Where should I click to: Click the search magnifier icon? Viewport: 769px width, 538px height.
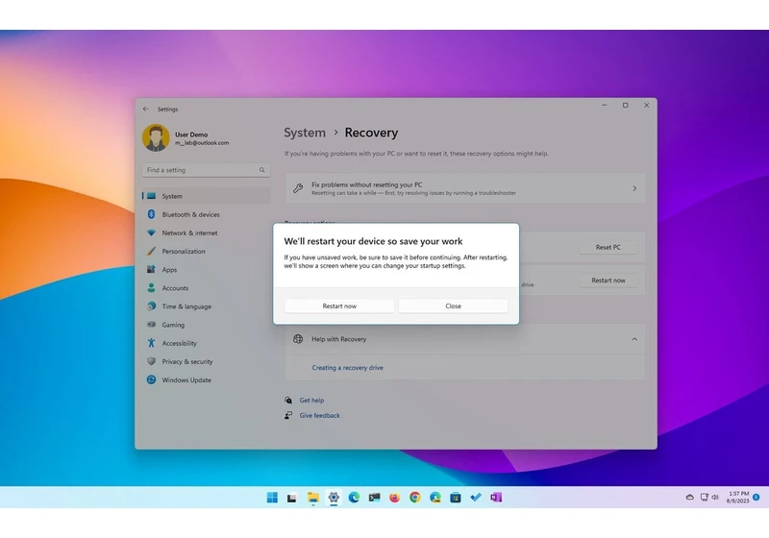tap(261, 170)
